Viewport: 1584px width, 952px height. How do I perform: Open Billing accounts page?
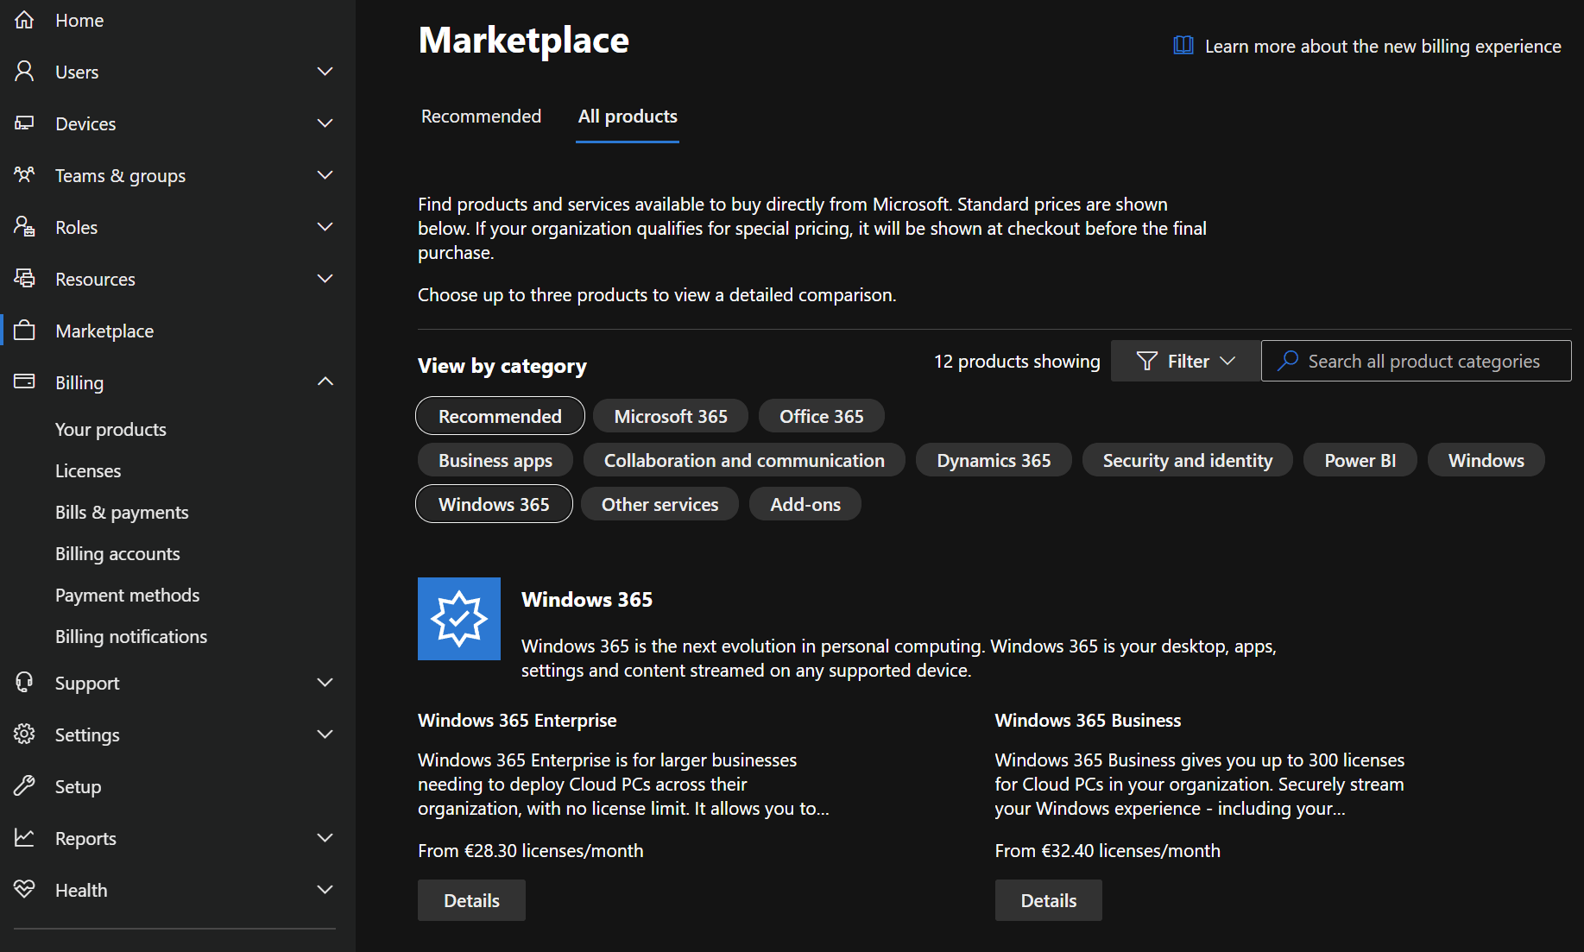(117, 553)
